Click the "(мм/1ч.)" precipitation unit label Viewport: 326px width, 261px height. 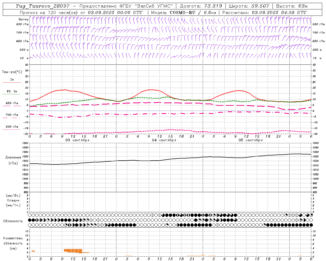coord(13,205)
